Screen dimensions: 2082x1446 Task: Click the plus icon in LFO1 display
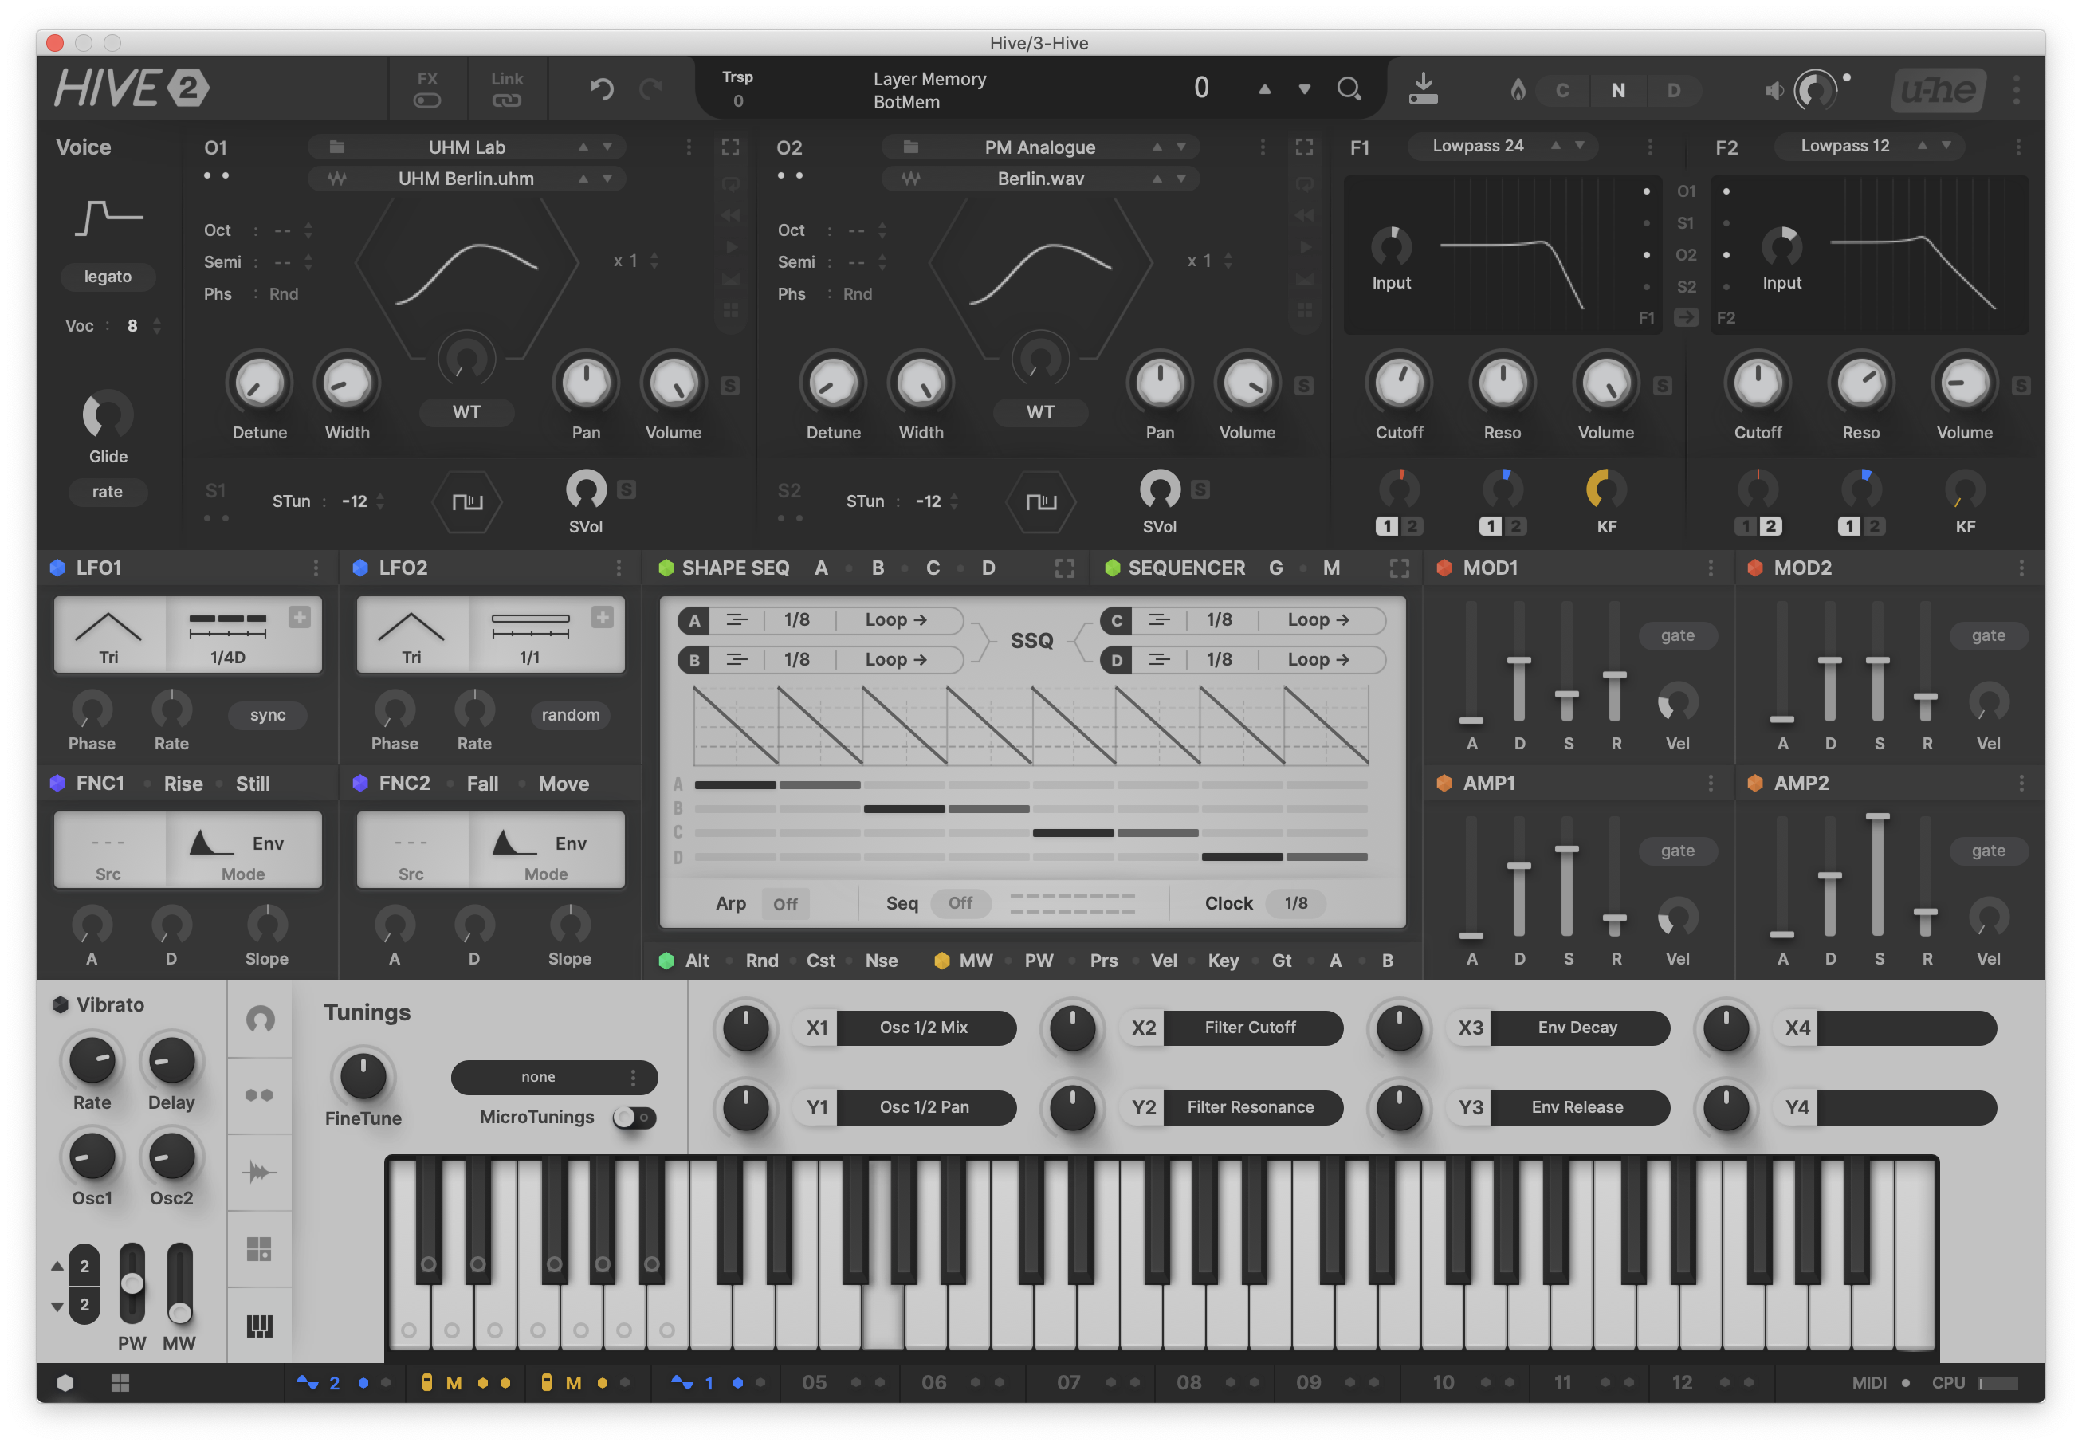299,617
